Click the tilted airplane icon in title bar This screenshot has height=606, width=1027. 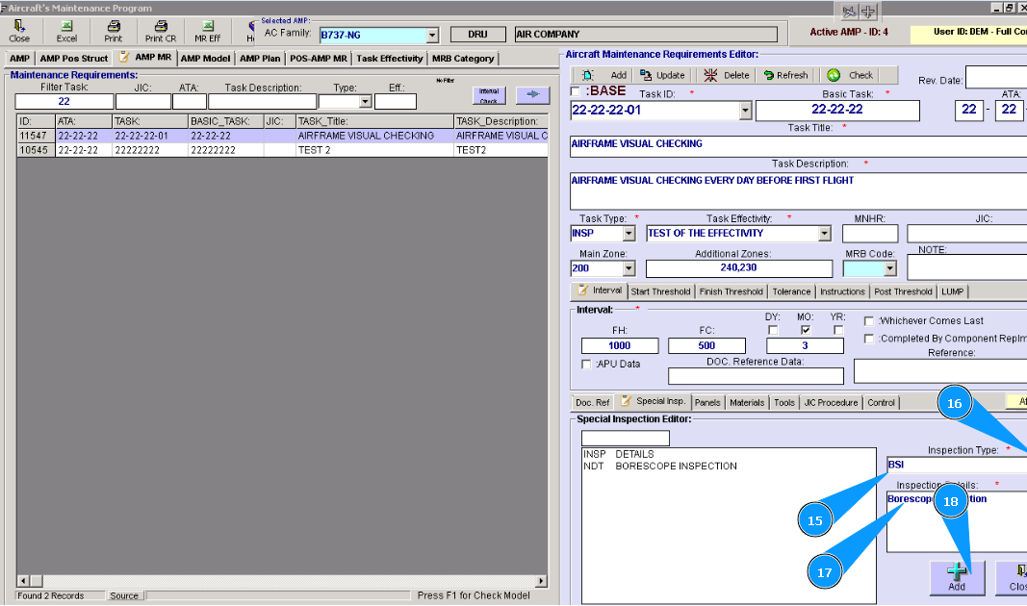click(849, 12)
